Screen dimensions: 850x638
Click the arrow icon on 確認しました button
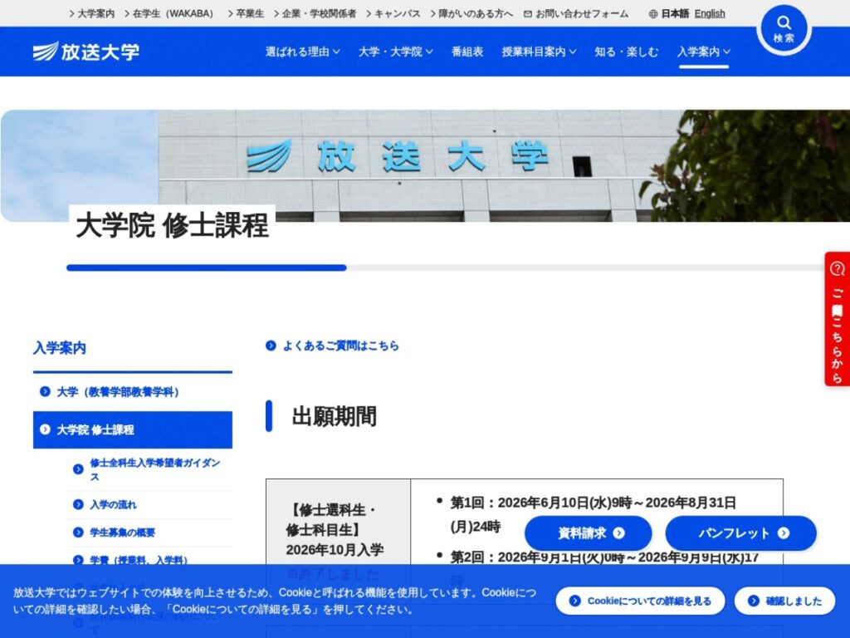click(754, 601)
